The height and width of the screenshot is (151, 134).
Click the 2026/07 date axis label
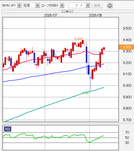tap(50, 15)
